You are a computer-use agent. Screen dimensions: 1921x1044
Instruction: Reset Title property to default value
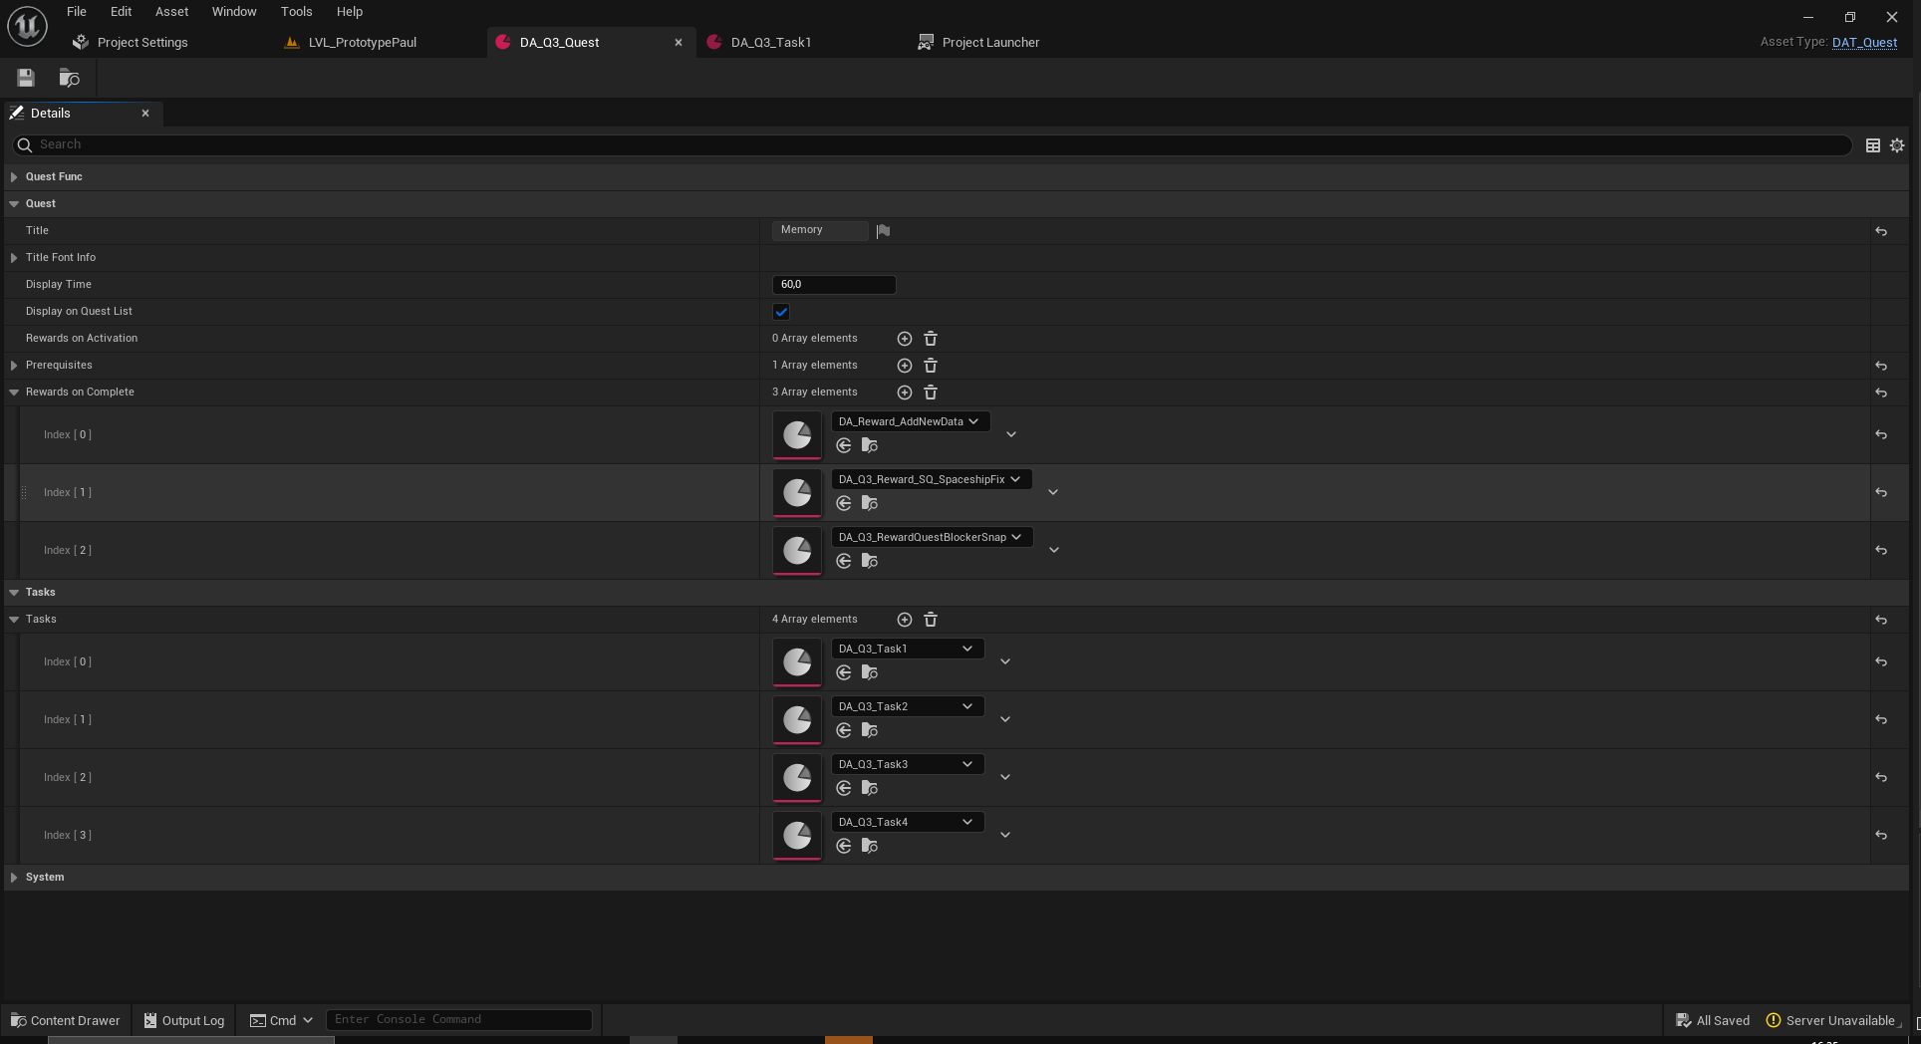1880,231
